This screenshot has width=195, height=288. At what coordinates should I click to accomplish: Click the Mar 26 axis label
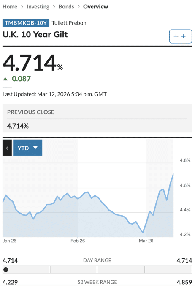point(146,241)
